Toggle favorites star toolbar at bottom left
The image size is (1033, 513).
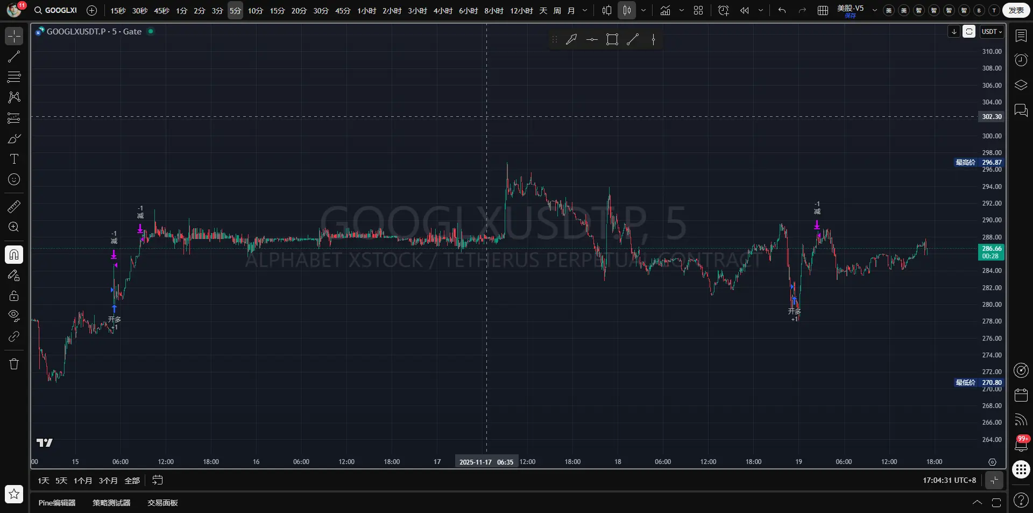tap(14, 494)
